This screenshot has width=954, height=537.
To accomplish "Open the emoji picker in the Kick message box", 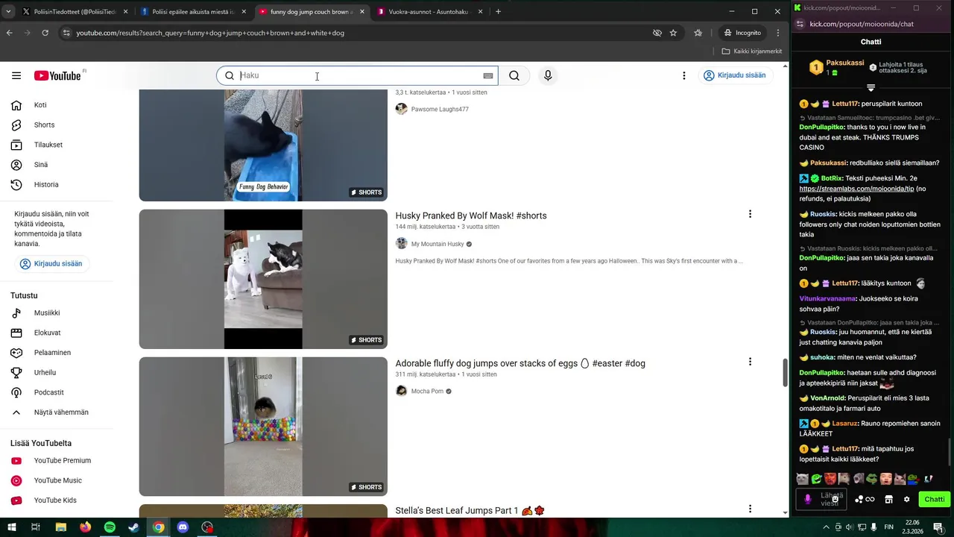I will coord(835,499).
